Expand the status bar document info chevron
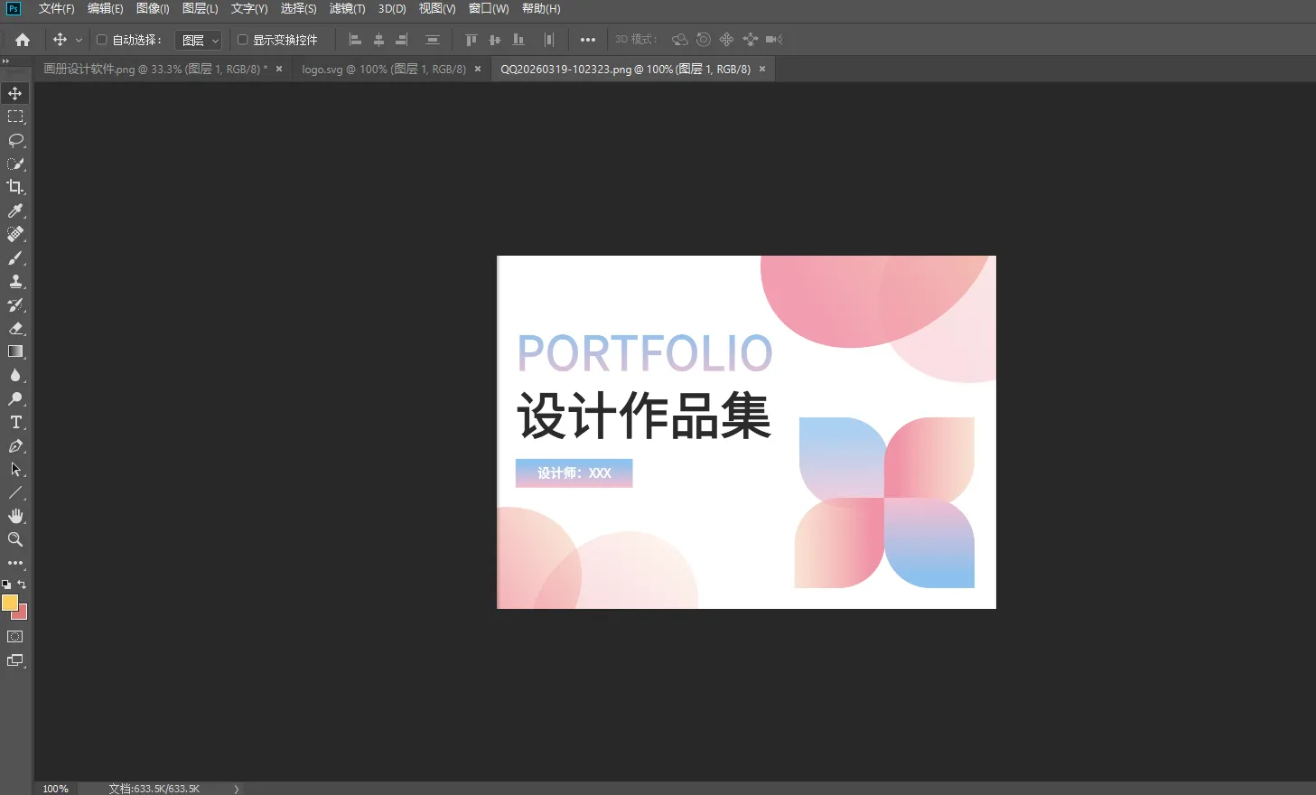Image resolution: width=1316 pixels, height=795 pixels. pyautogui.click(x=235, y=788)
